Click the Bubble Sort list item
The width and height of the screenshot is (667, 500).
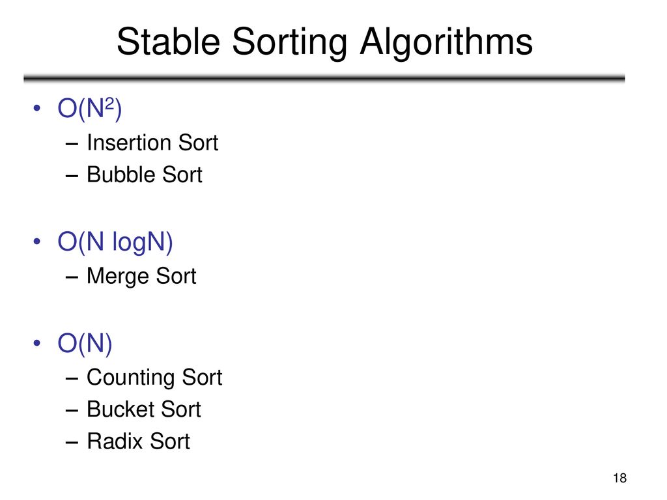click(145, 174)
